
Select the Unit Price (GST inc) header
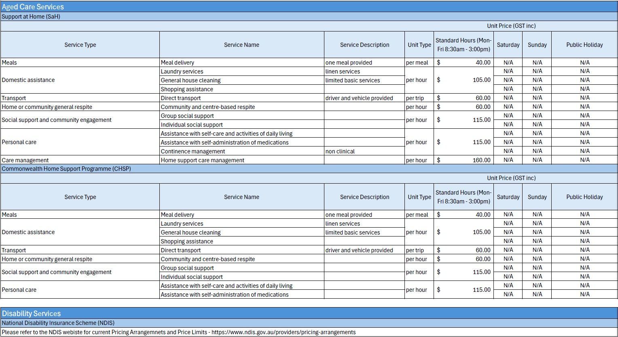[x=511, y=25]
